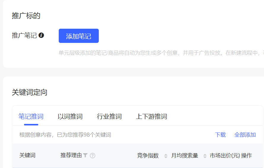Click the info icon beside 推广笔记
The width and height of the screenshot is (264, 168).
tap(41, 35)
